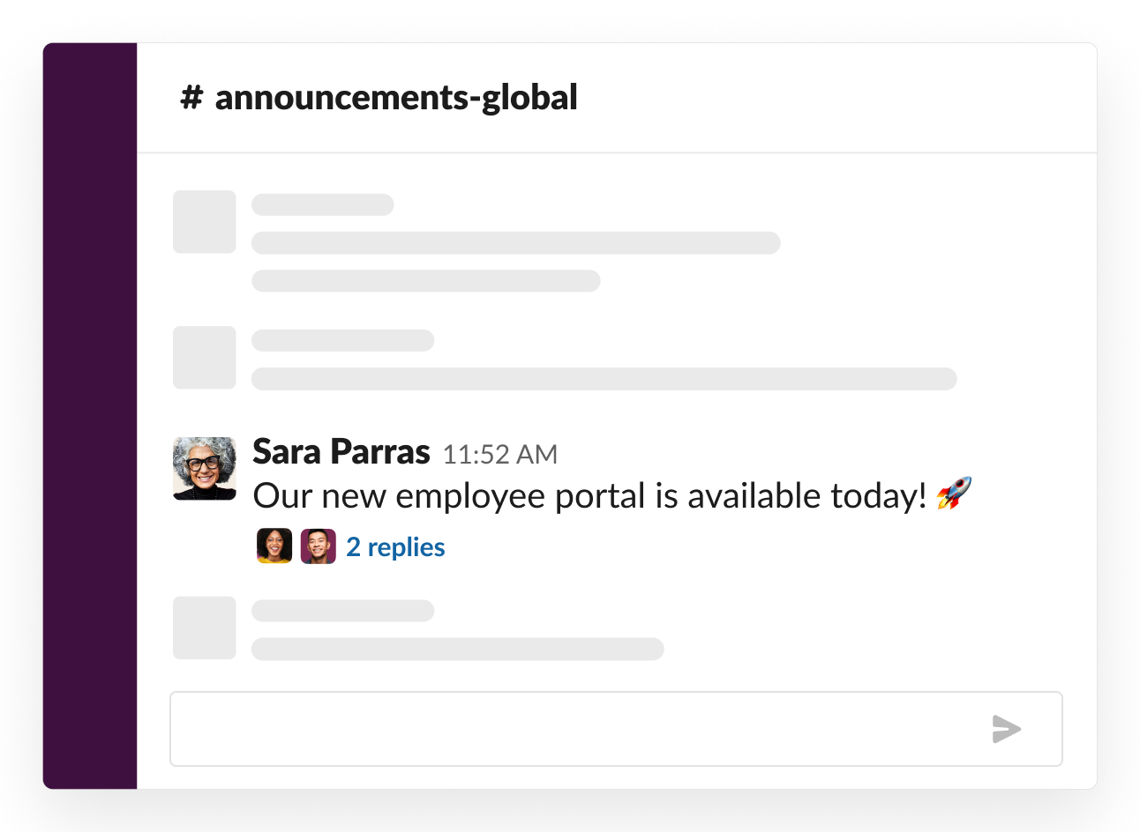Focus the message compose box
1140x832 pixels.
pyautogui.click(x=574, y=729)
